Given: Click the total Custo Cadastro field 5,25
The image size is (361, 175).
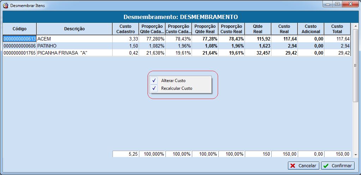Looking at the screenshot, I should [126, 154].
